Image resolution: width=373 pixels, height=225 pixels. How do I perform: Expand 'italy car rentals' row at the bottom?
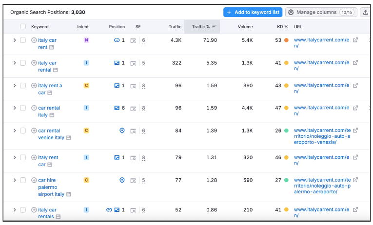pos(15,210)
